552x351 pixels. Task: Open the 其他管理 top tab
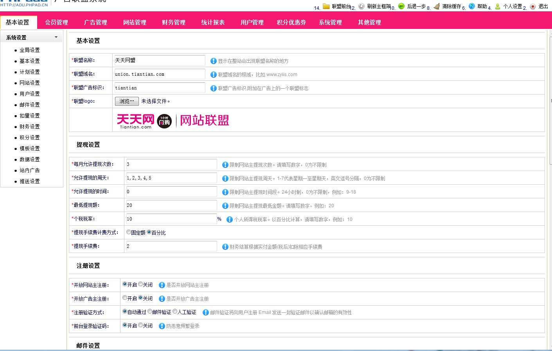(370, 22)
